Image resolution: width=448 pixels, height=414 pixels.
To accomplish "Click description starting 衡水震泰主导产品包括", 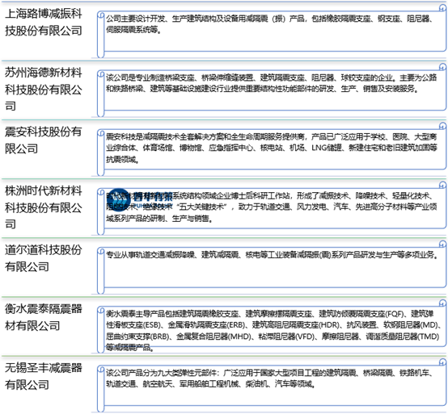I will pos(273,331).
